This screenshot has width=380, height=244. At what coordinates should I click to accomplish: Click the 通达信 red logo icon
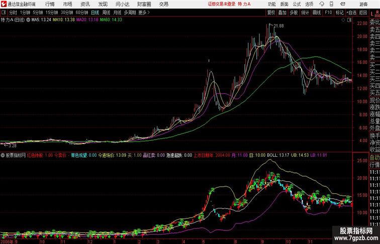point(4,4)
